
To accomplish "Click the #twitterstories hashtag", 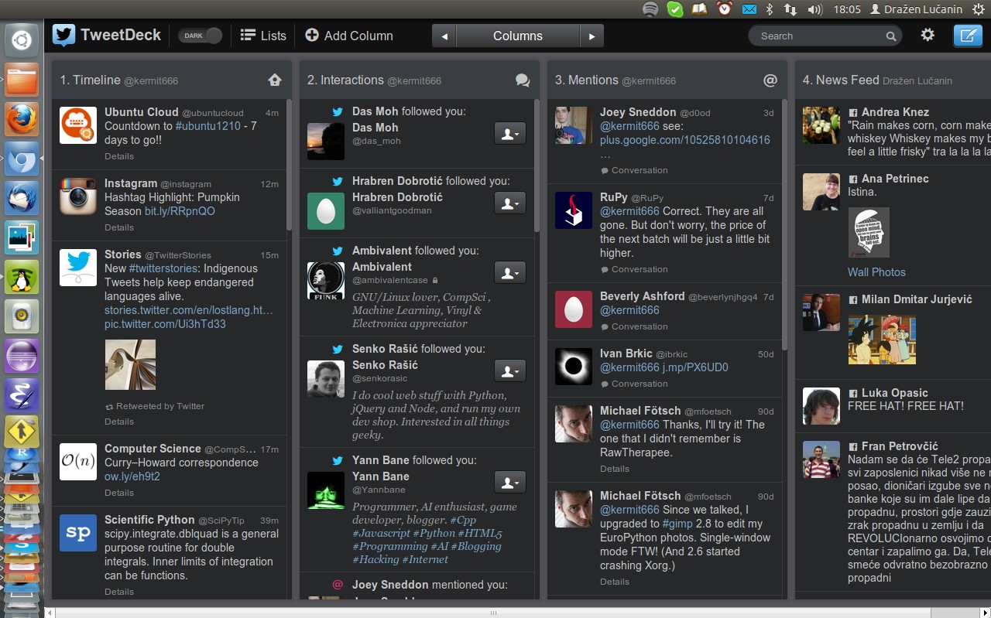I will coord(163,268).
